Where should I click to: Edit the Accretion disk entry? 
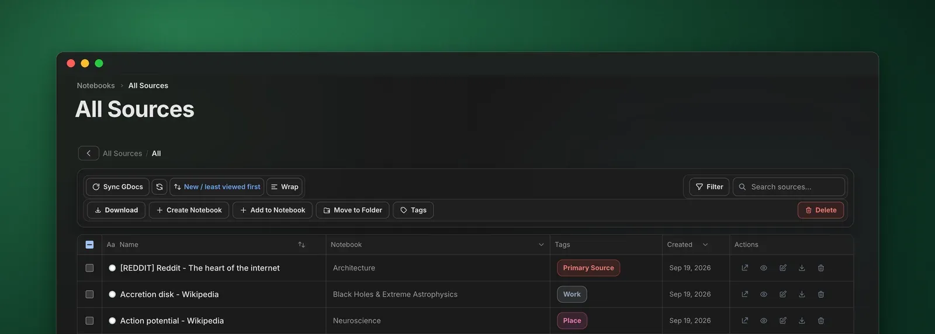[x=783, y=294]
